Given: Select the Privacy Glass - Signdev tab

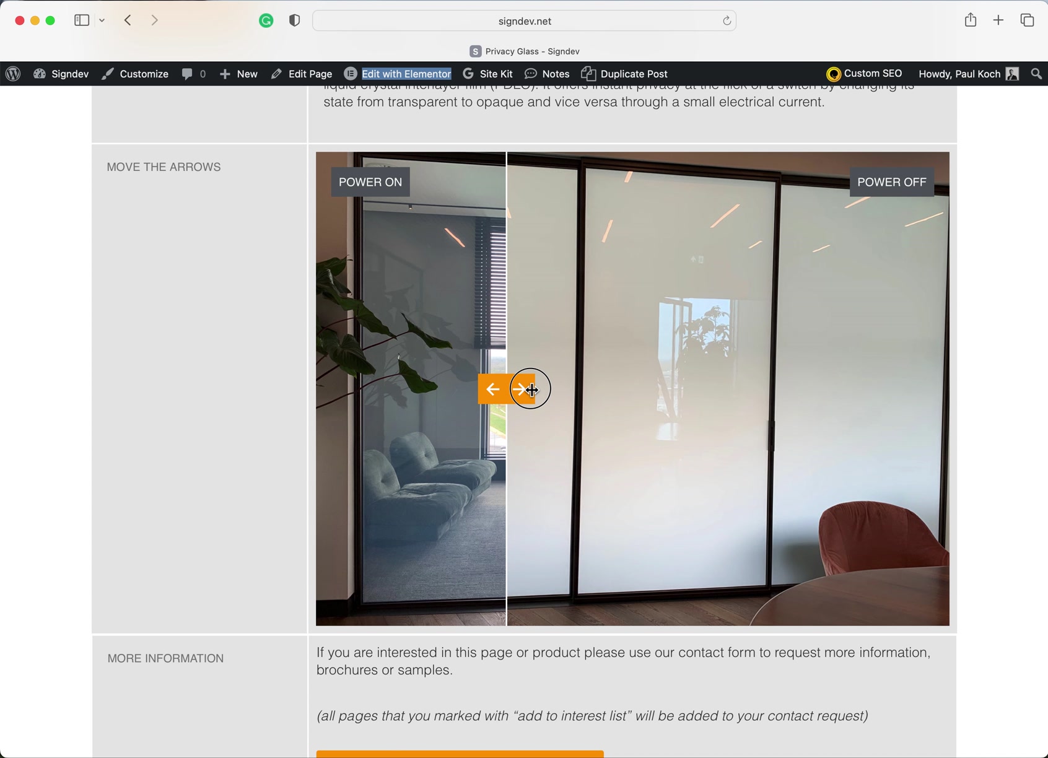Looking at the screenshot, I should [x=524, y=51].
